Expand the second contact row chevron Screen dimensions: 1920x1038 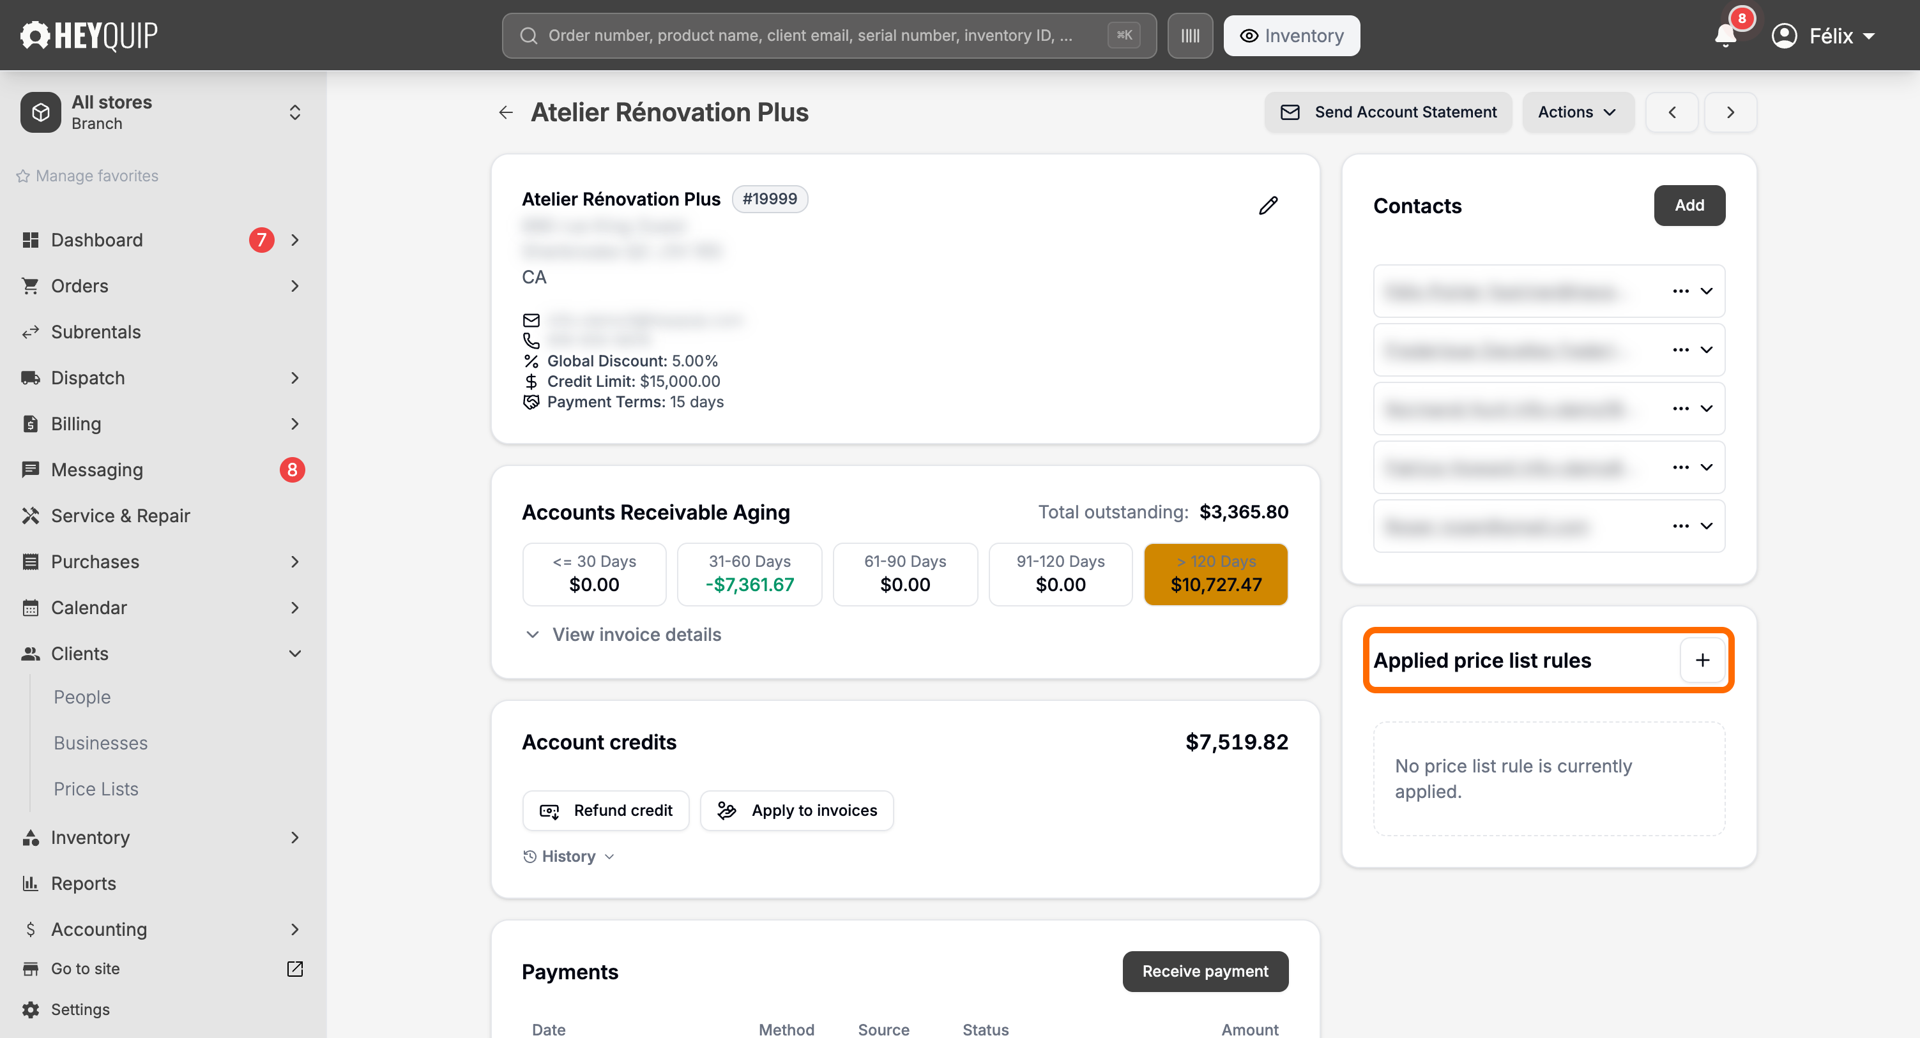1707,350
